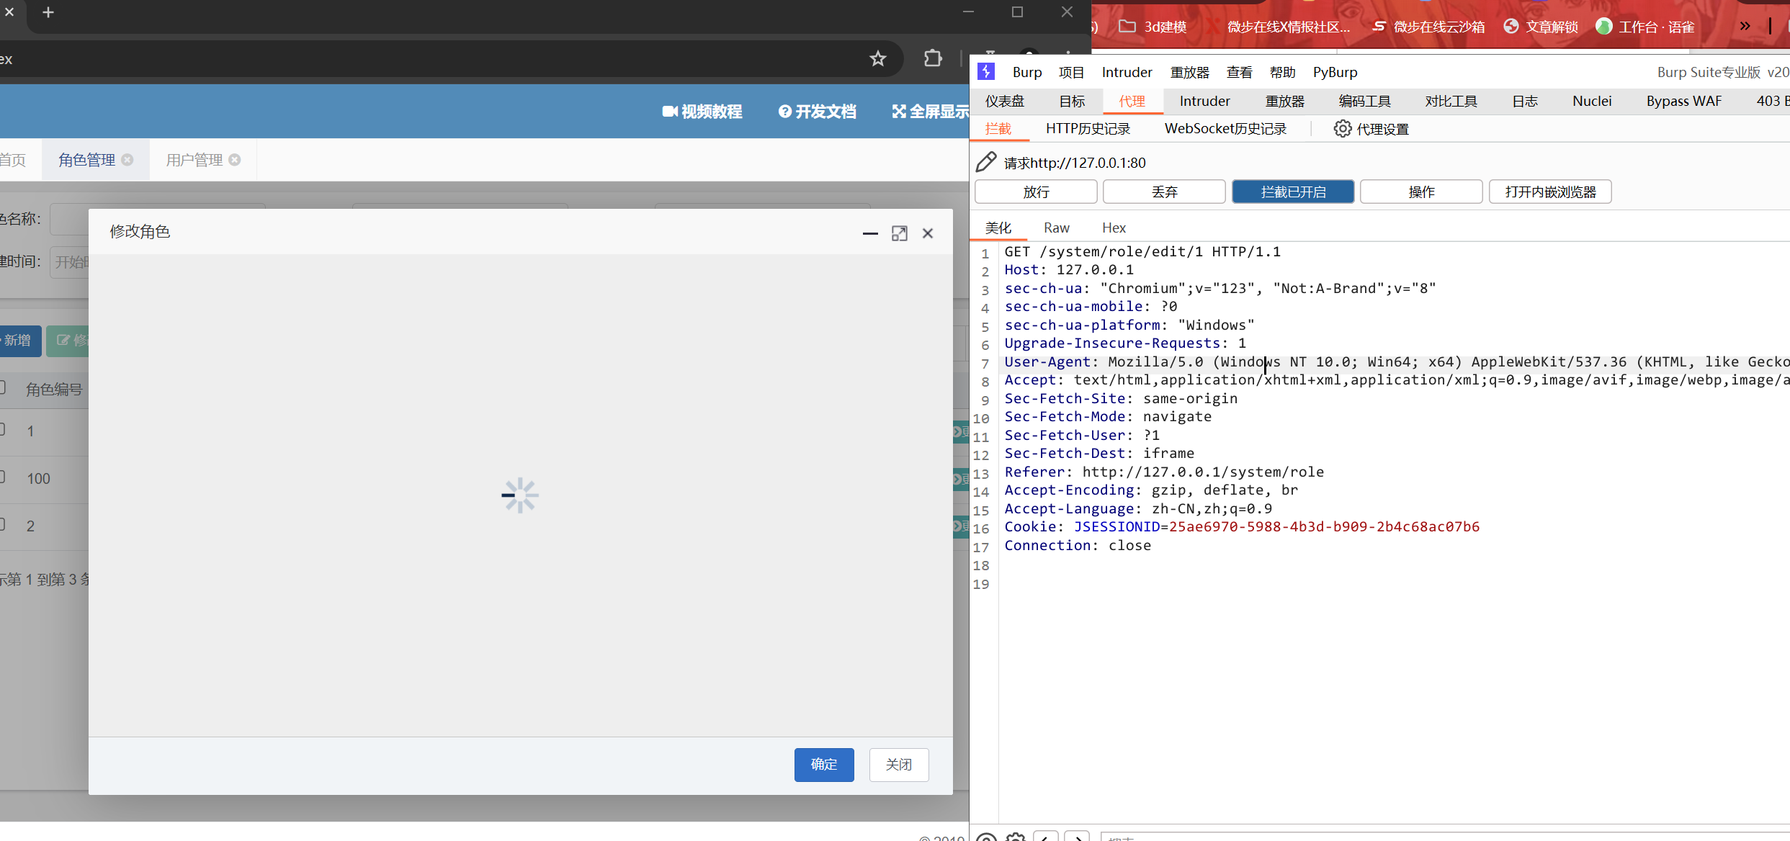Tick the checkbox for role 100

[2, 477]
